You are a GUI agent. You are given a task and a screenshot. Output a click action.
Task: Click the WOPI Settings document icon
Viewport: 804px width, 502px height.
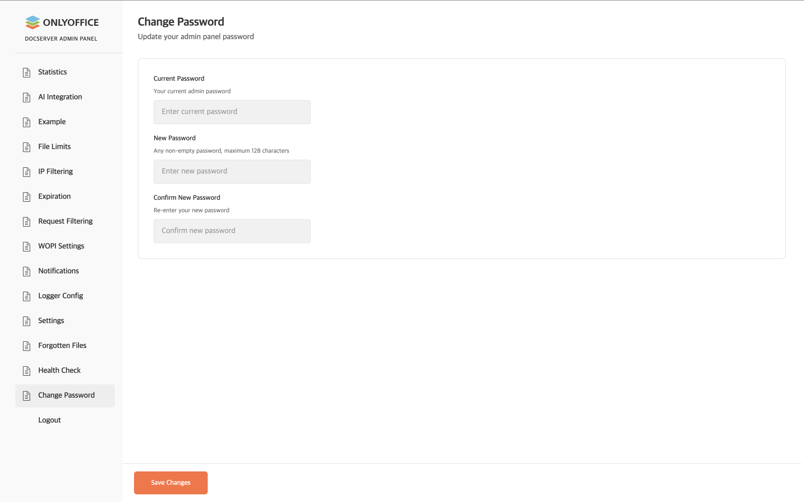[27, 247]
